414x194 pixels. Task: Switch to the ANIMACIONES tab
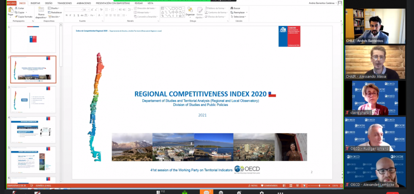[x=84, y=3]
